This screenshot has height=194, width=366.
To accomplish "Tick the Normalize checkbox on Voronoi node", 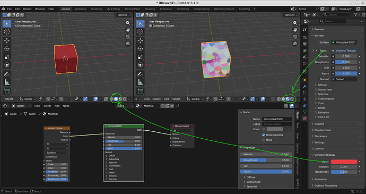I will pyautogui.click(x=47, y=157).
